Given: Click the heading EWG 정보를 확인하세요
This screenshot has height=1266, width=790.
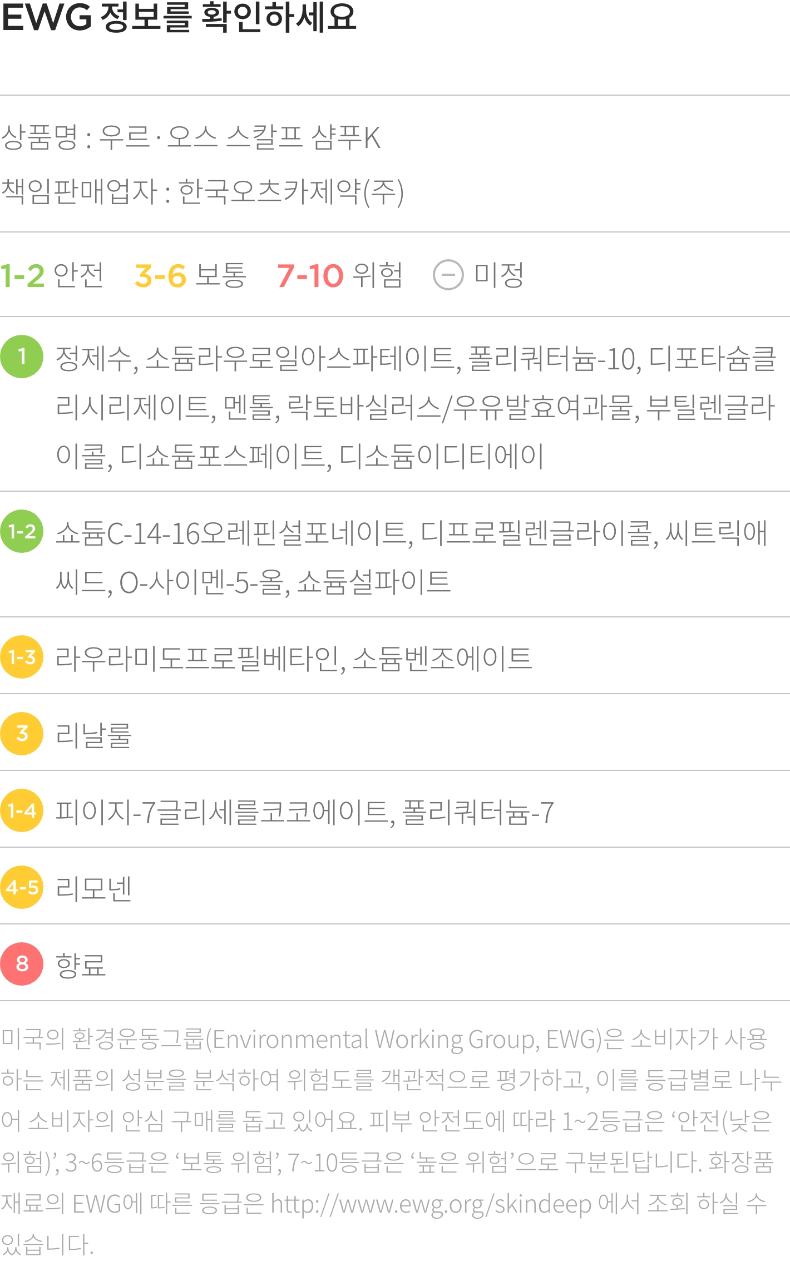Looking at the screenshot, I should pos(178,18).
